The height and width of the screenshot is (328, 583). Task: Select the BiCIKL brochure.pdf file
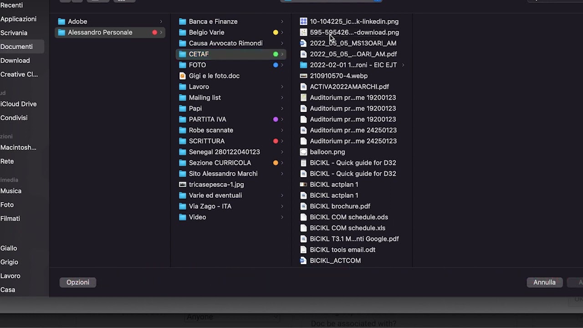(340, 206)
